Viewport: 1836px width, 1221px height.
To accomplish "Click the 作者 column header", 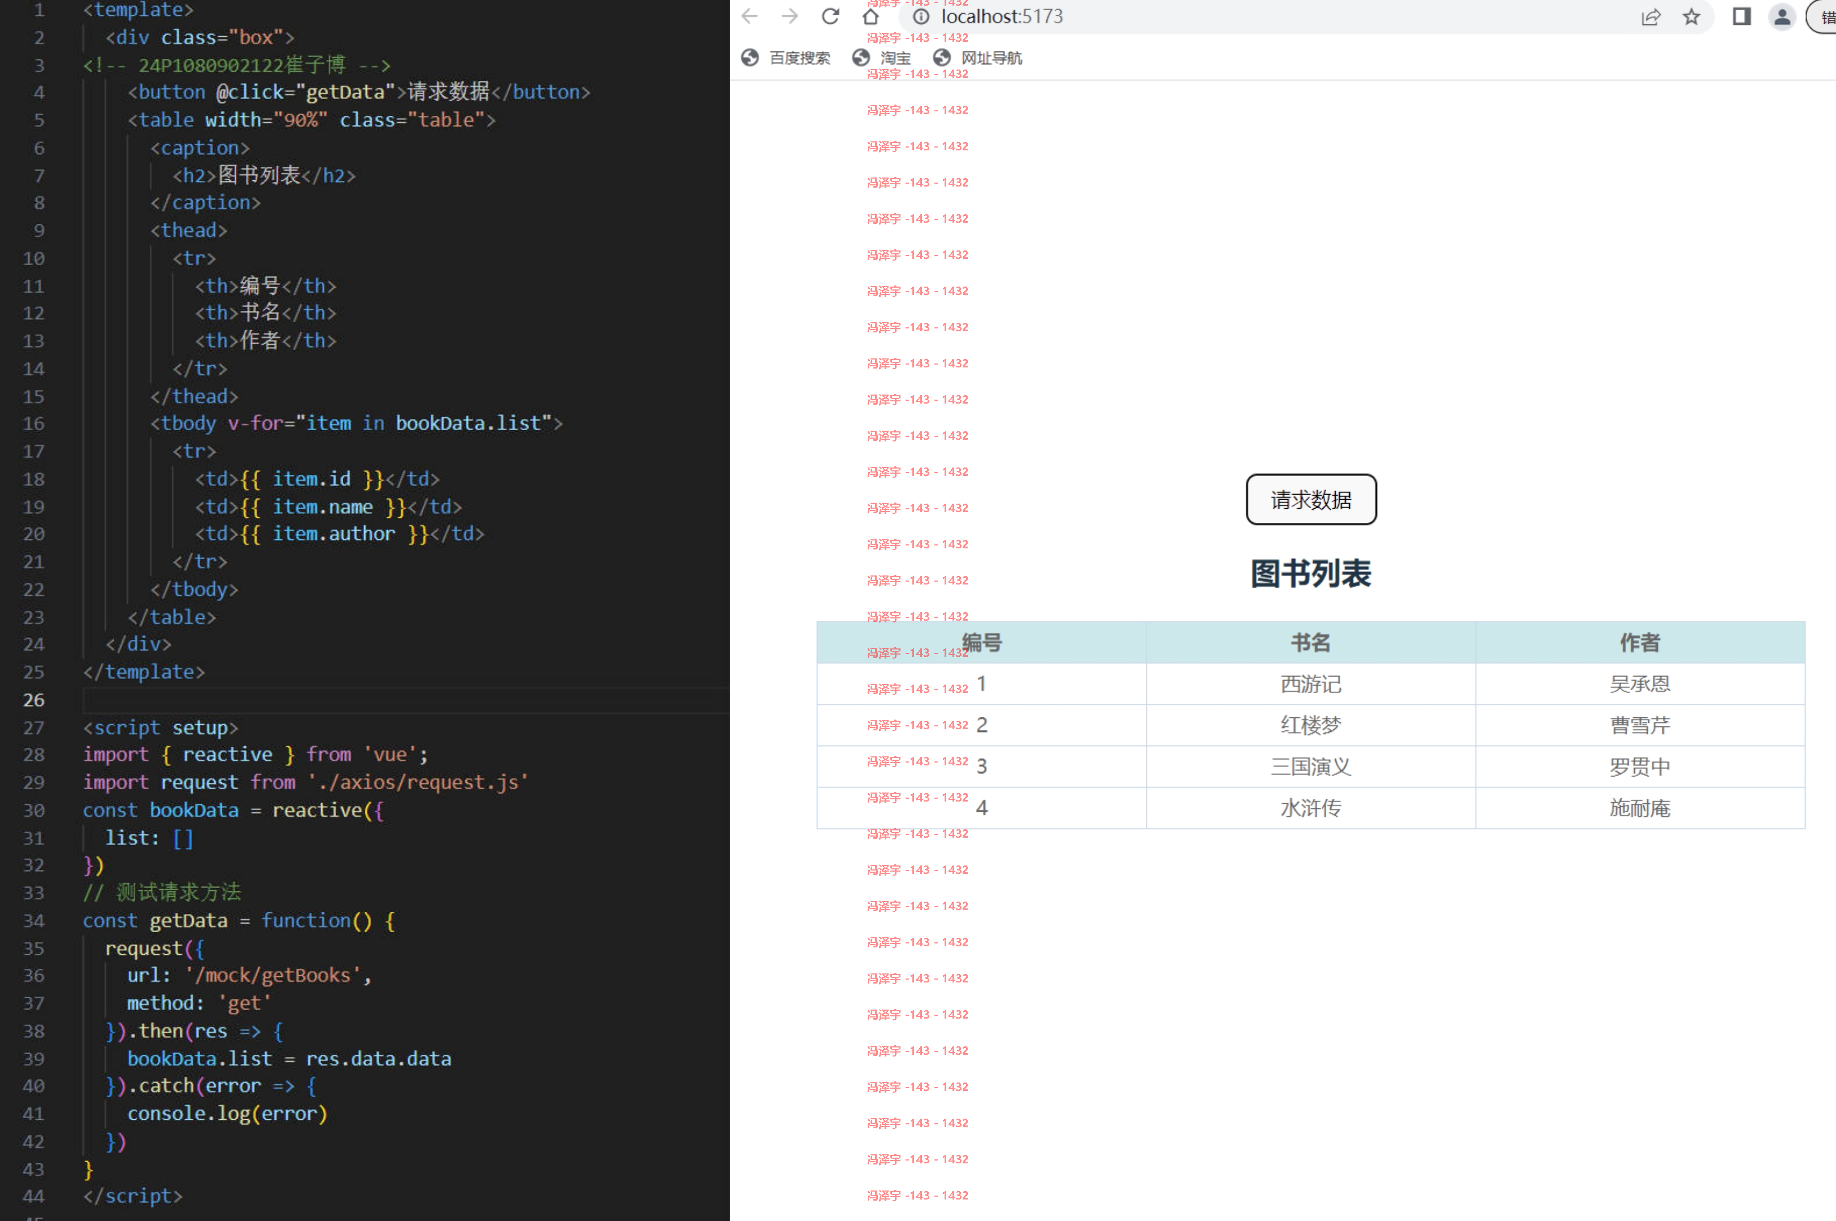I will point(1640,642).
